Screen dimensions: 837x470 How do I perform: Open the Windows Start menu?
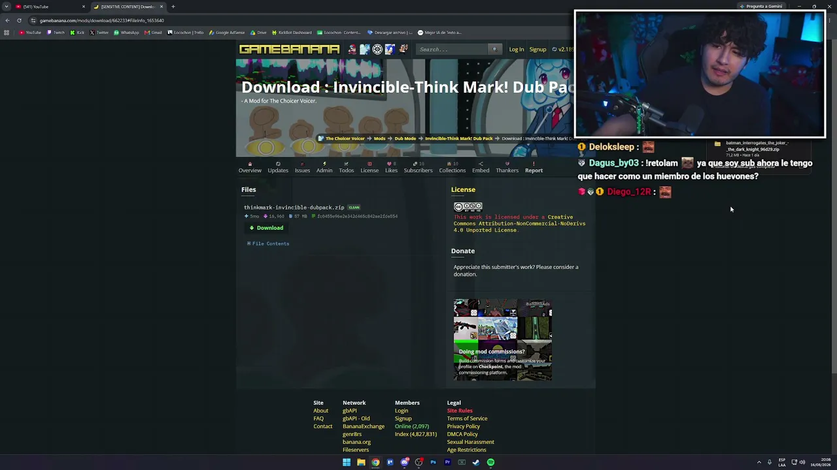(x=347, y=462)
